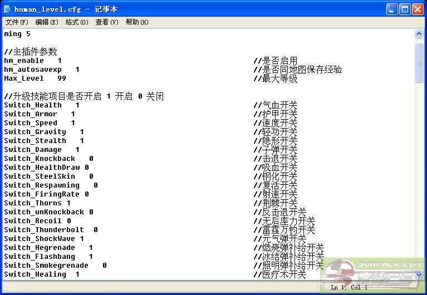The width and height of the screenshot is (427, 295).
Task: Click the Notepad icon in the title bar
Action: pyautogui.click(x=8, y=9)
